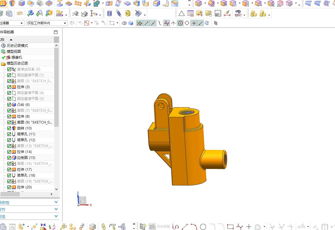Click the tension spring icon
The image size is (335, 230).
[118, 14]
